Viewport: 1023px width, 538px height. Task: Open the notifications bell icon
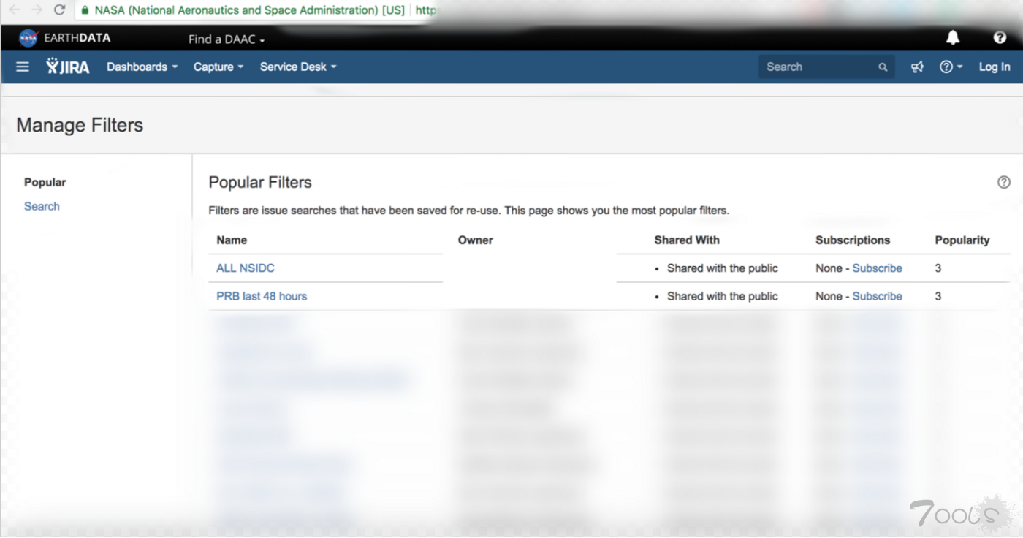[x=953, y=38]
